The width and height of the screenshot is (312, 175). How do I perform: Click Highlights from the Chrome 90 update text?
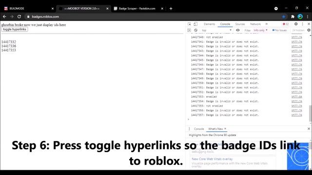(213, 135)
